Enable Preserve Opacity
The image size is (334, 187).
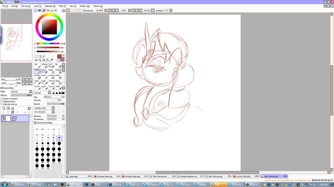(x=2, y=99)
